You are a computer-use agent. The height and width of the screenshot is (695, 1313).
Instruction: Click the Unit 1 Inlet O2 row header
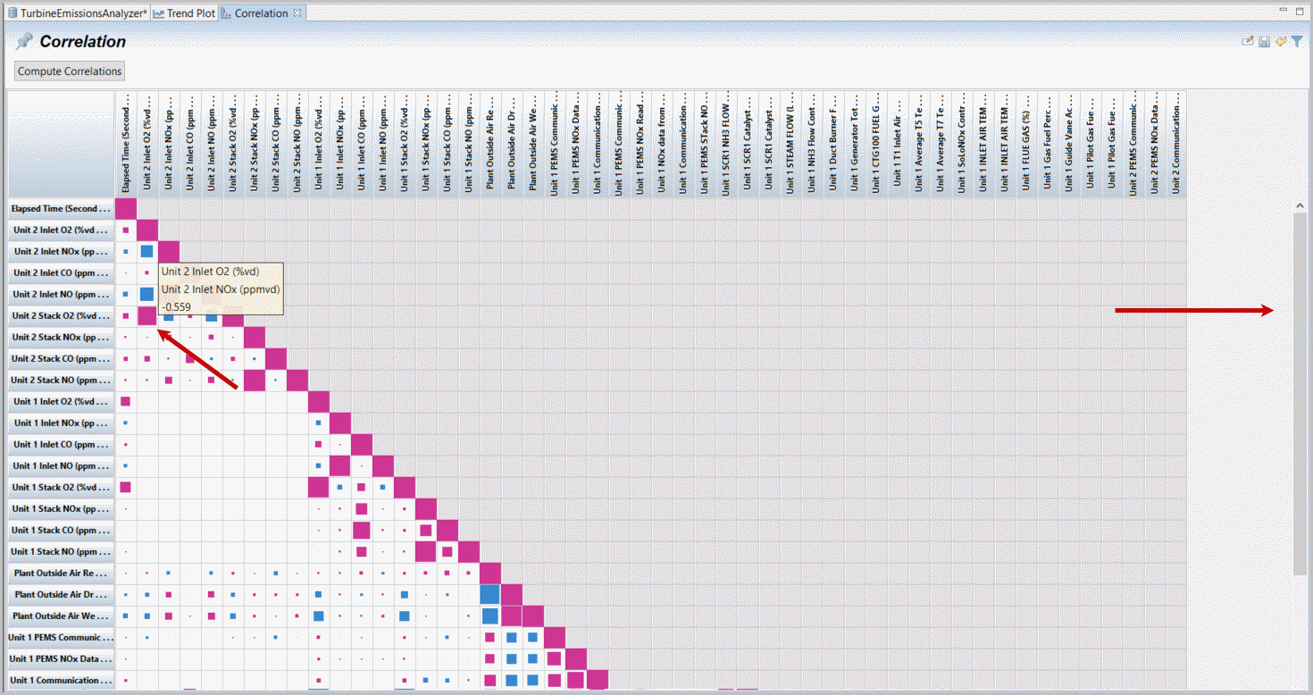point(62,402)
